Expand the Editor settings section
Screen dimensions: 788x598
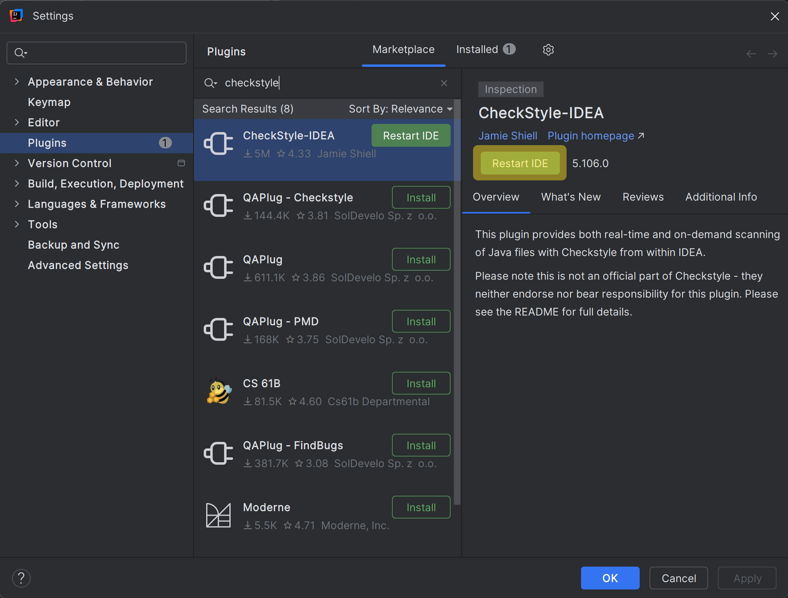(17, 122)
